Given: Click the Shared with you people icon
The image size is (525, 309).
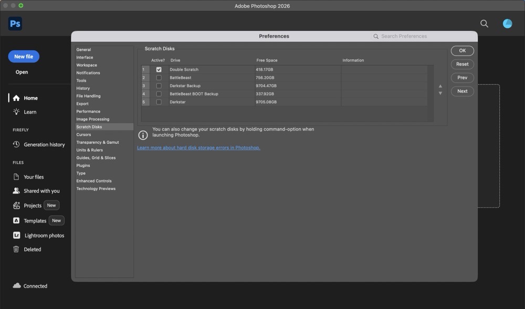Looking at the screenshot, I should (x=16, y=190).
